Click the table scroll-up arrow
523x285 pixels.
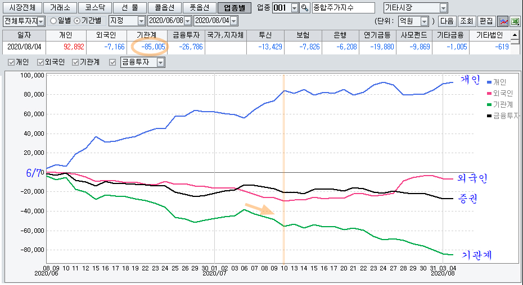click(x=515, y=35)
